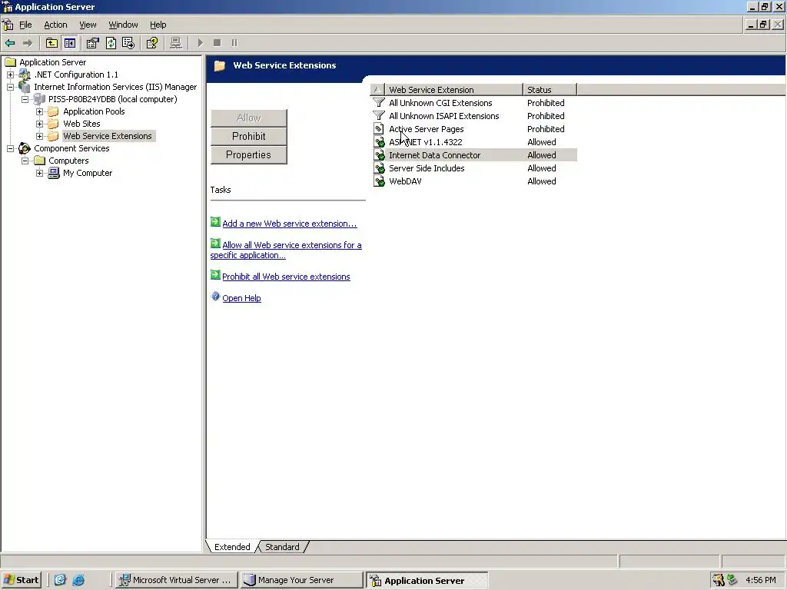Select the Internet Data Connector row
The image size is (787, 590).
(474, 155)
